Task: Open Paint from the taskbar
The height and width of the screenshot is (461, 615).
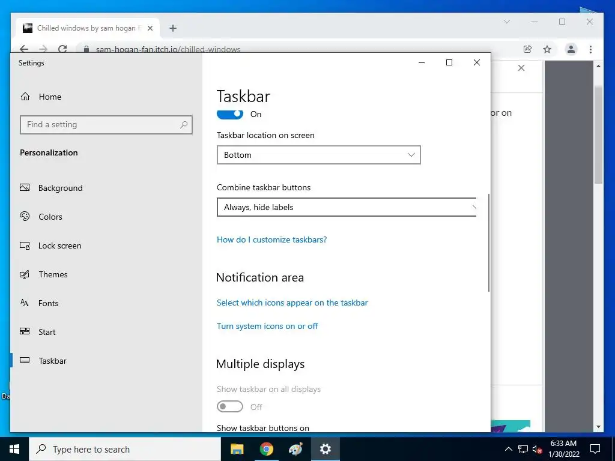Action: (295, 449)
